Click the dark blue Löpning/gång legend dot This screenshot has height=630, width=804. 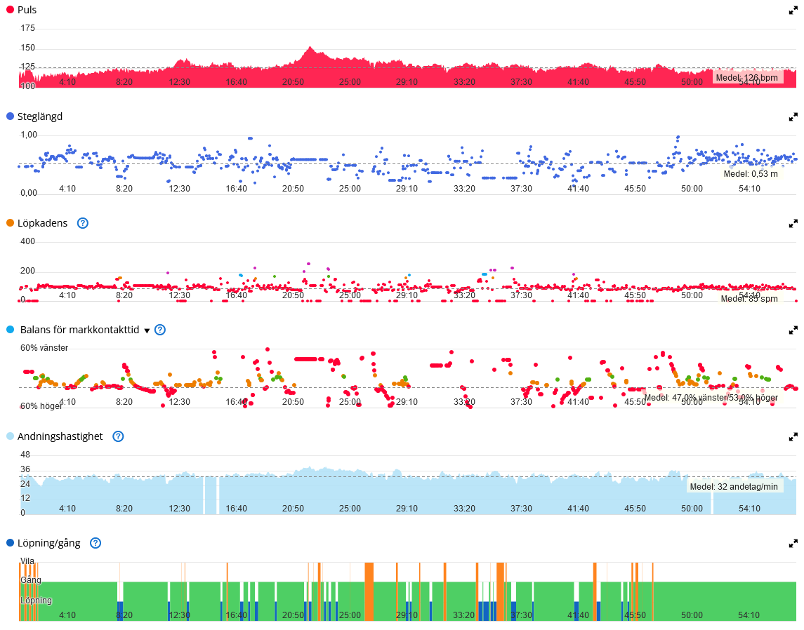(x=10, y=542)
